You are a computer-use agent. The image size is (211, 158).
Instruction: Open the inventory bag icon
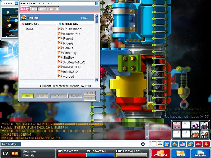tap(175, 144)
